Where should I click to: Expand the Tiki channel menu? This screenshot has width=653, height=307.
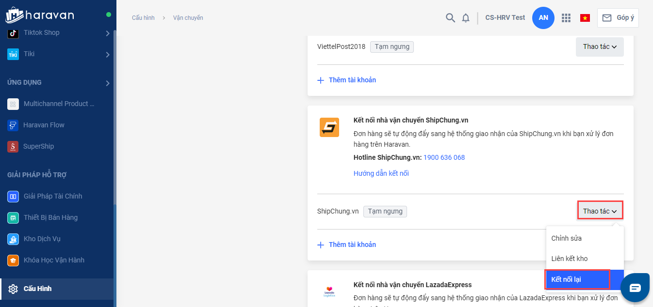pos(108,54)
